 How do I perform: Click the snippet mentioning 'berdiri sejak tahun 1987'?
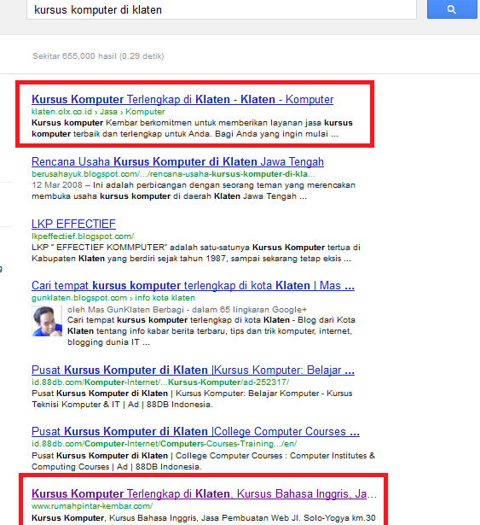coord(196,253)
